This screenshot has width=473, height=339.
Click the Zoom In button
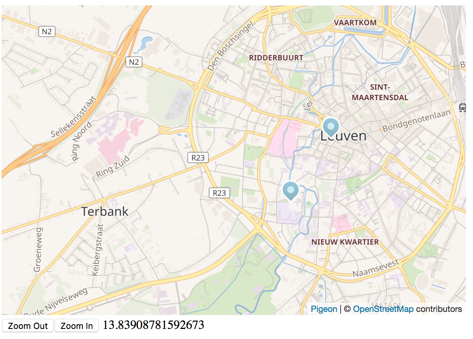(77, 326)
